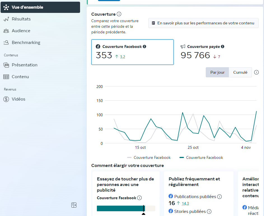Click the 15 oct axis label
Viewport: 264px width, 216px height.
tap(141, 148)
